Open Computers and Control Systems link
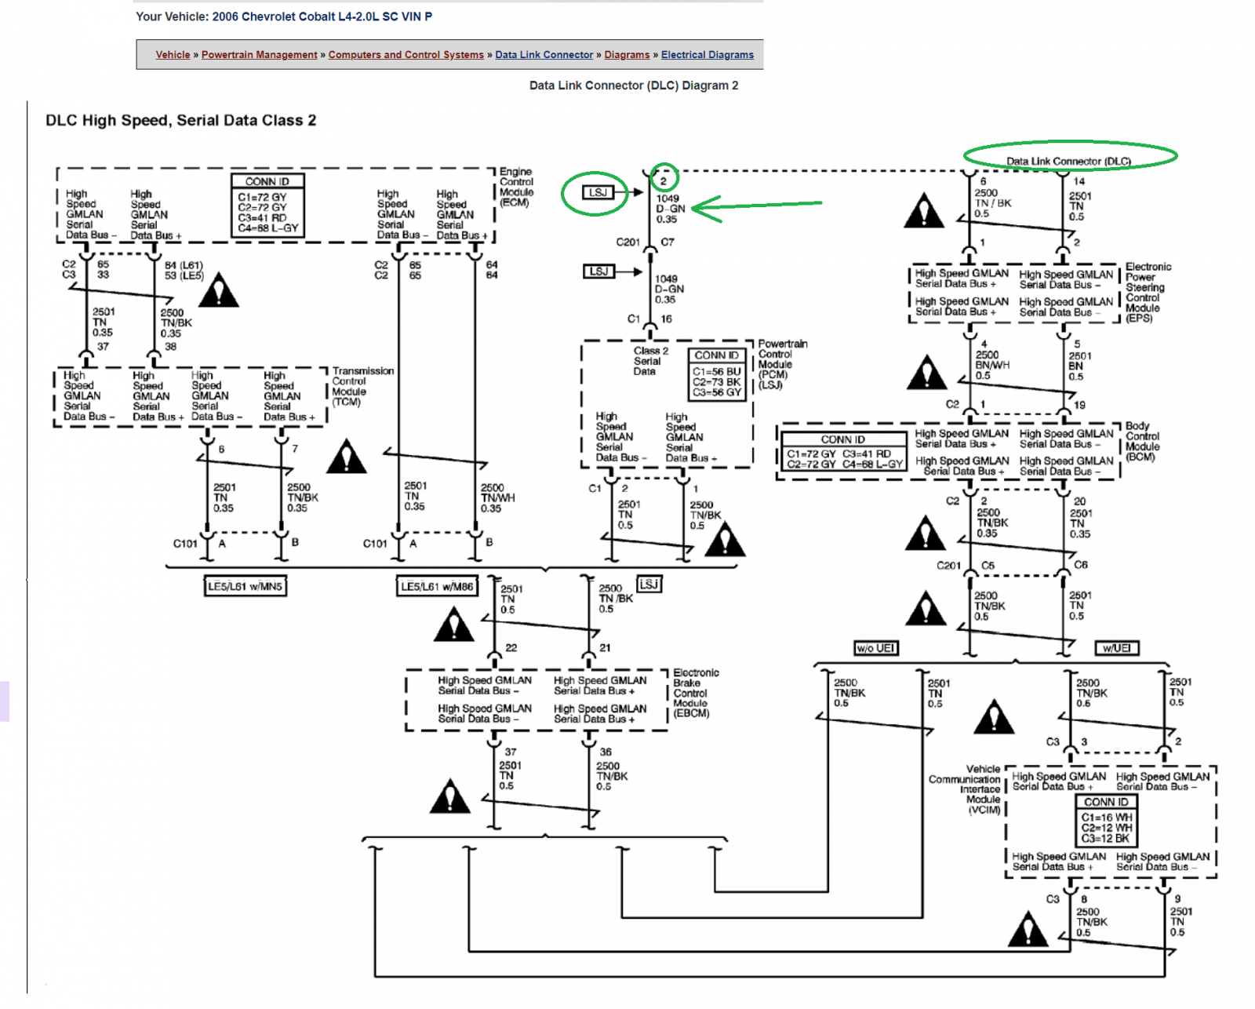The height and width of the screenshot is (1009, 1255). (406, 55)
